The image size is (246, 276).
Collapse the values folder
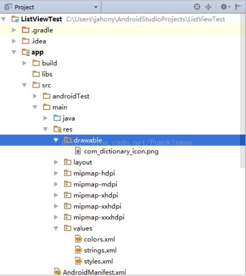[x=56, y=228]
